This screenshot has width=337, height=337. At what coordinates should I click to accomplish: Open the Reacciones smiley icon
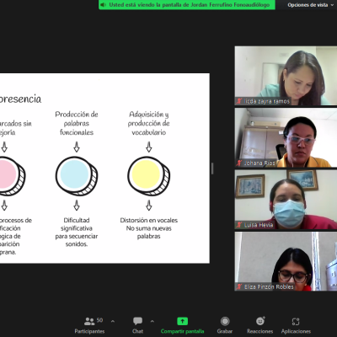point(260,321)
